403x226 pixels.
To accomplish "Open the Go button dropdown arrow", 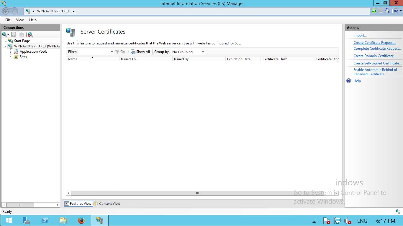I will coord(128,52).
